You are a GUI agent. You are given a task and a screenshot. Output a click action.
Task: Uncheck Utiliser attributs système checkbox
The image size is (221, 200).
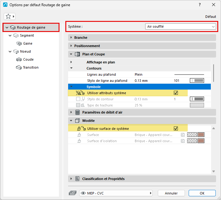(176, 93)
